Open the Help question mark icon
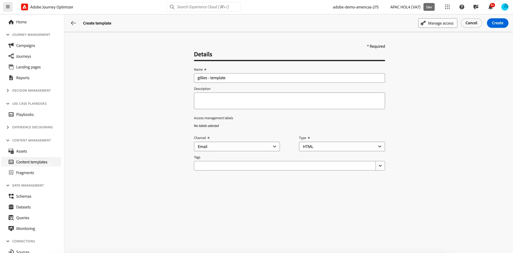The image size is (513, 253). (462, 7)
